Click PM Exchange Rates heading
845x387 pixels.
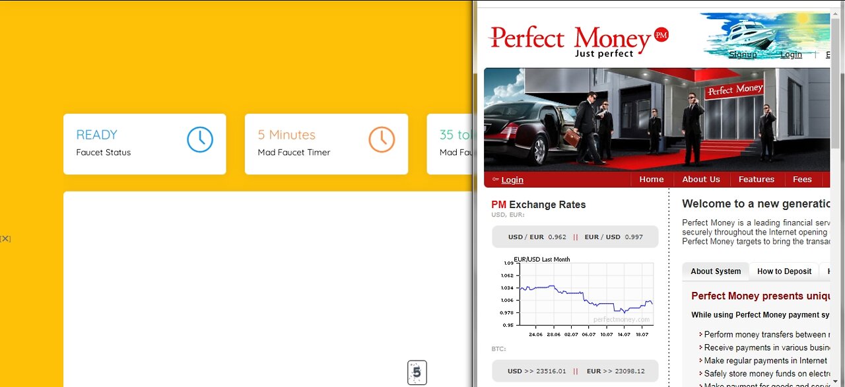tap(538, 205)
